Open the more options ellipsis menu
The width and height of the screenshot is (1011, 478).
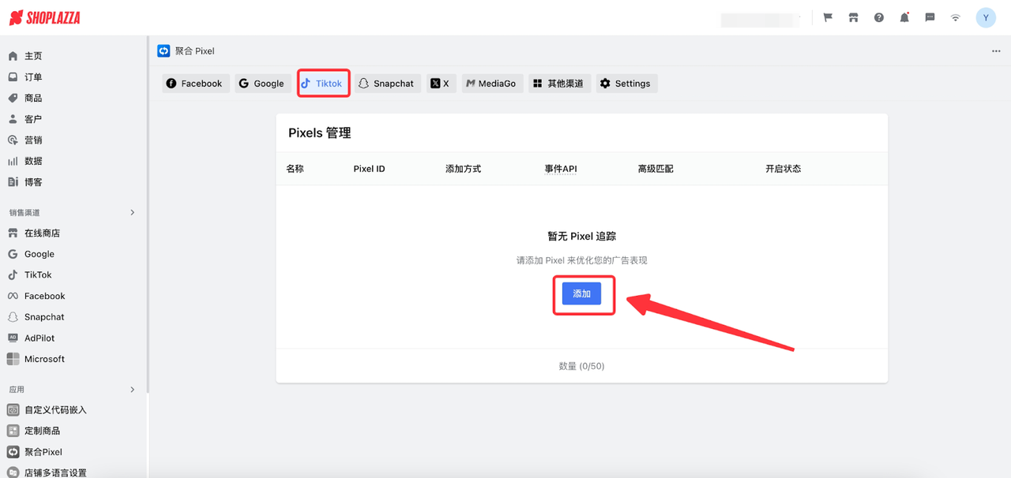point(994,50)
